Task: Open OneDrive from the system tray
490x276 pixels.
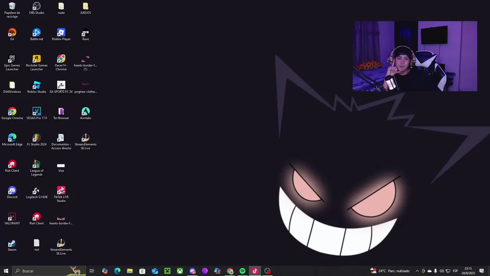Action: [x=430, y=271]
